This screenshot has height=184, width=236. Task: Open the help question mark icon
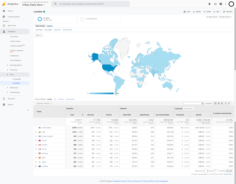coord(220,4)
